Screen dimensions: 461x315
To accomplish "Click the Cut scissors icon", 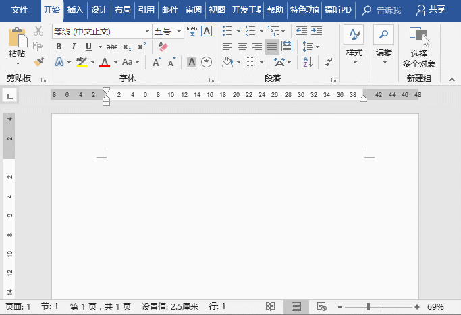I will [38, 31].
